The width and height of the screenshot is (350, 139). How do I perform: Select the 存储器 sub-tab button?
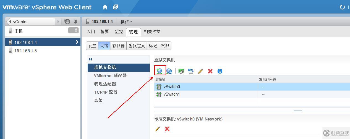119,46
